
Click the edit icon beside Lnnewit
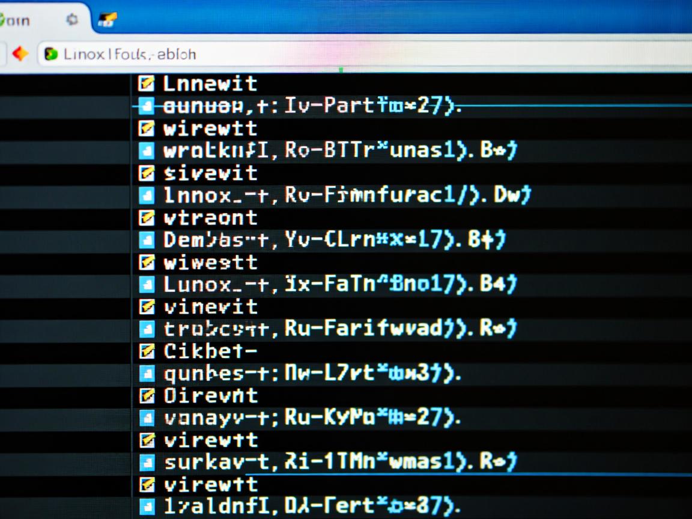pyautogui.click(x=147, y=83)
